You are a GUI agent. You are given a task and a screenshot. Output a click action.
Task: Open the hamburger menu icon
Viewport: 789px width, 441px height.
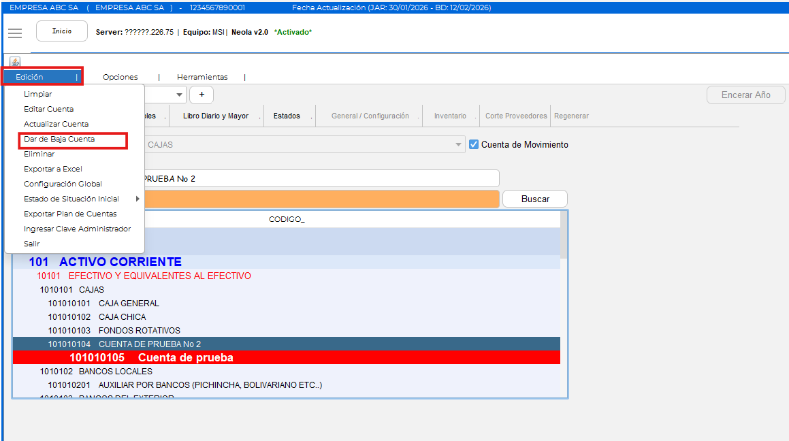(x=15, y=33)
